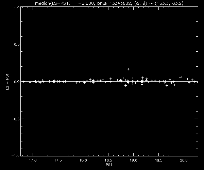Click the 18.5 x-axis tick label
The image size is (204, 170).
click(108, 160)
